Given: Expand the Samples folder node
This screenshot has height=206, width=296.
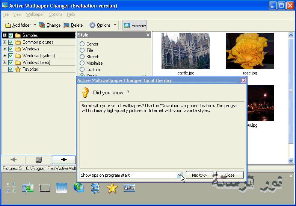Looking at the screenshot, I should (x=5, y=35).
